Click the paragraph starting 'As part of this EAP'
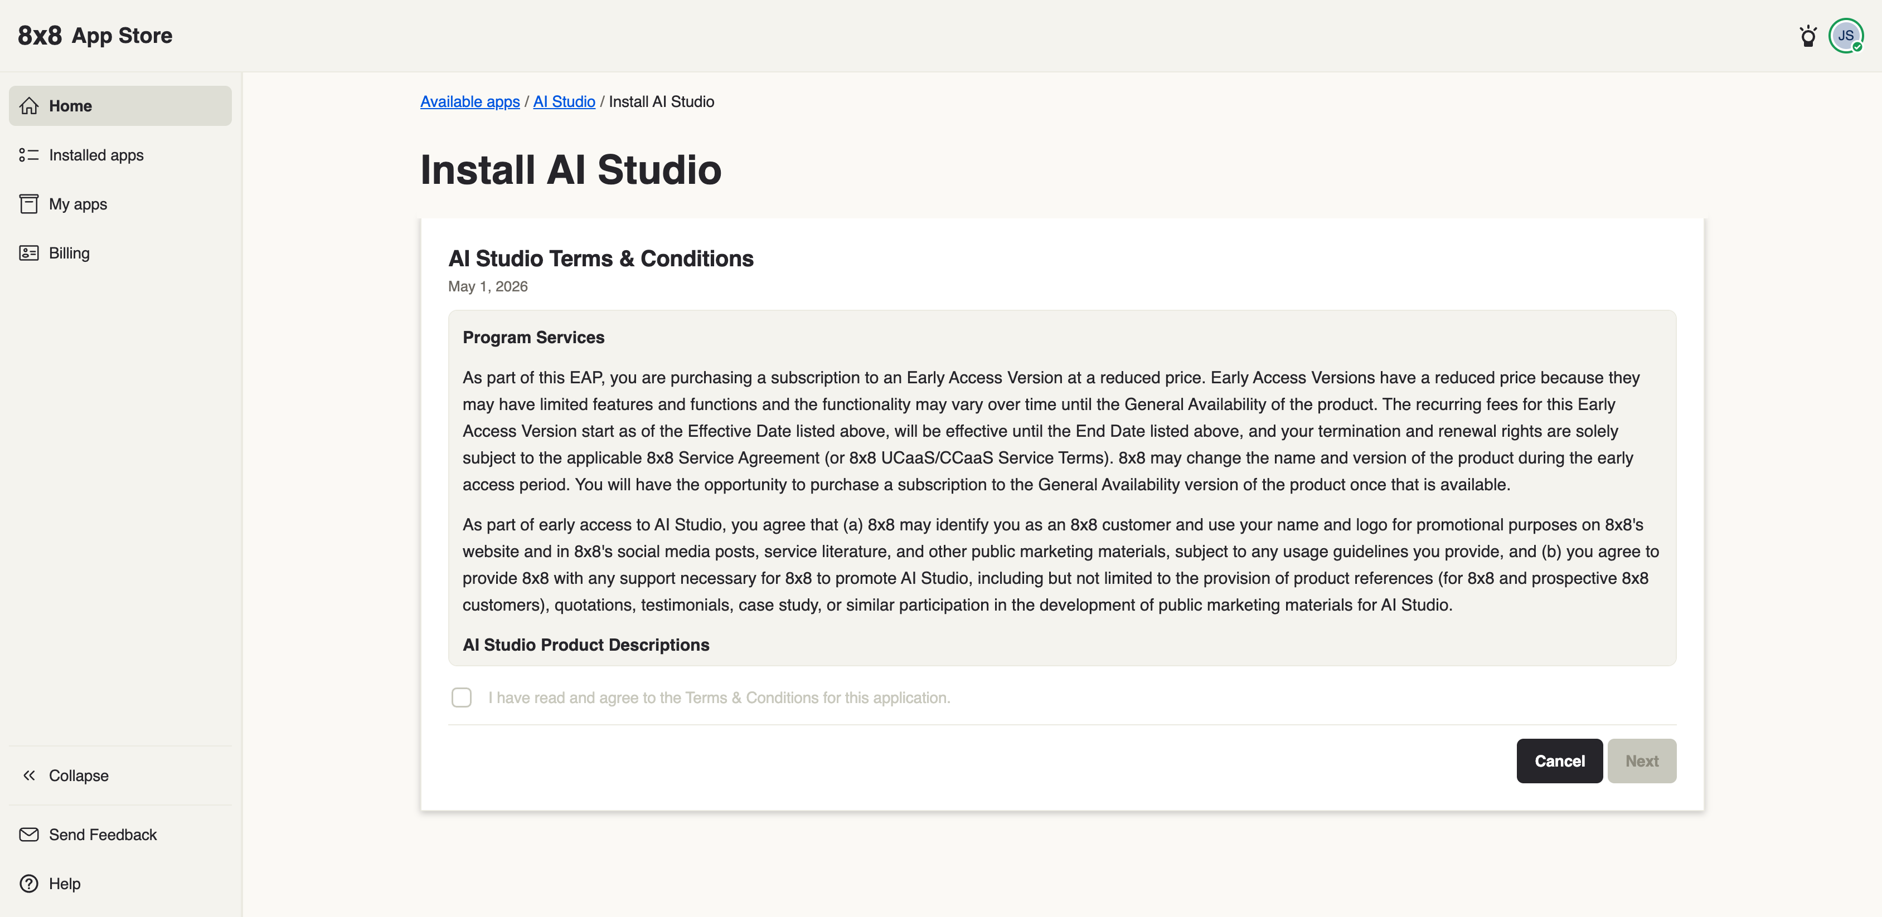 point(1052,431)
